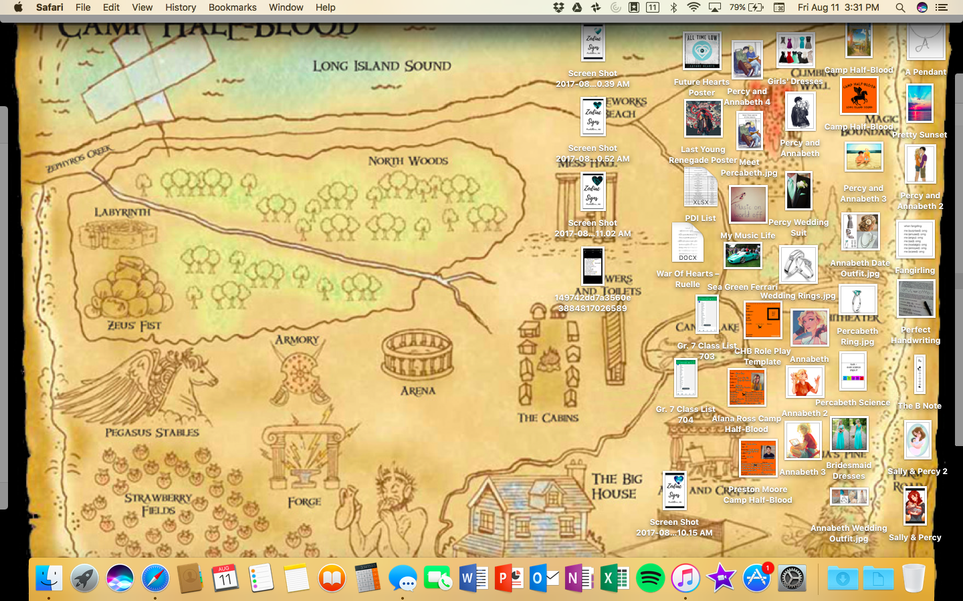Image resolution: width=963 pixels, height=601 pixels.
Task: Select Bridesmaid Dresses image file
Action: [x=849, y=435]
